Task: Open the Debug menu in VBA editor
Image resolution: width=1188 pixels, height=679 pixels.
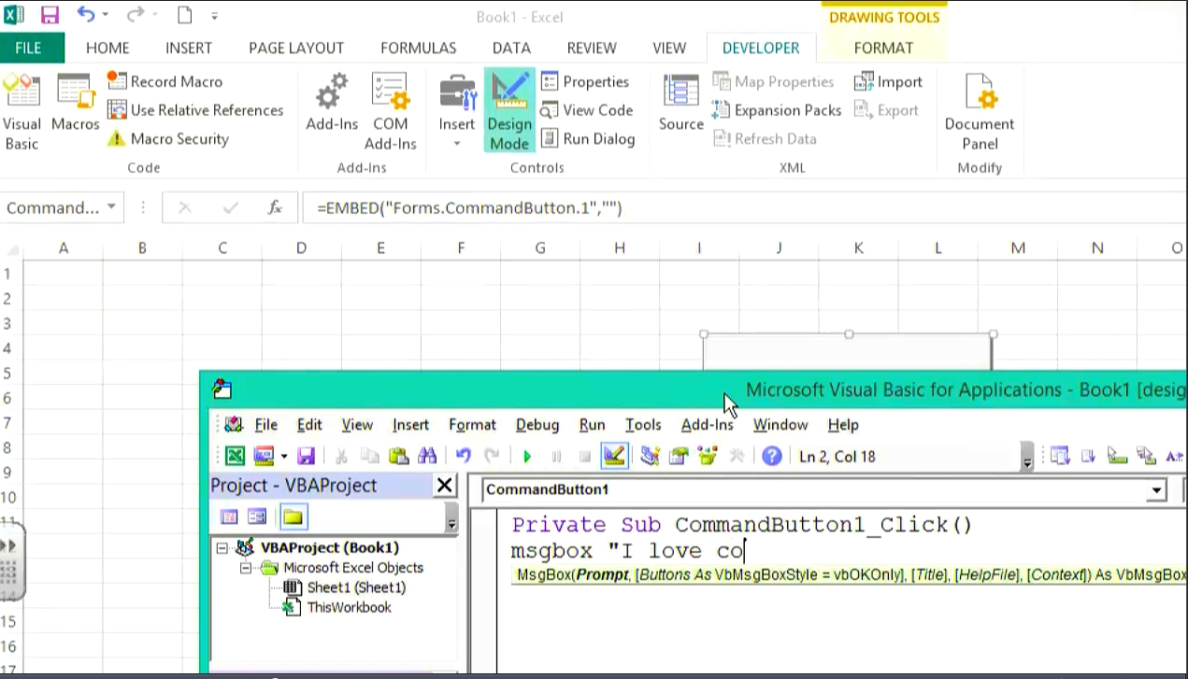Action: pos(537,424)
